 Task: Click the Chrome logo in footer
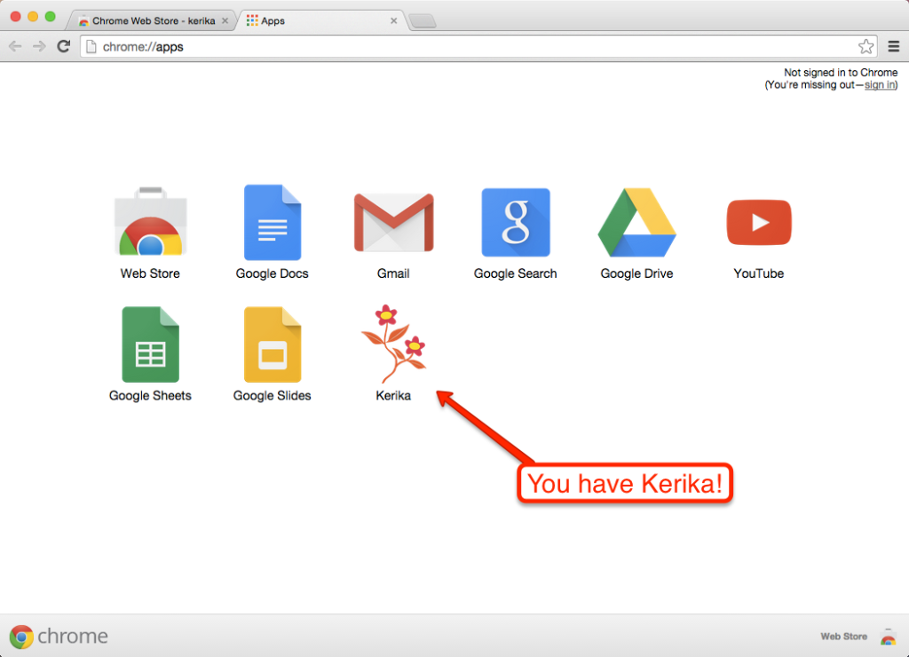[x=21, y=637]
